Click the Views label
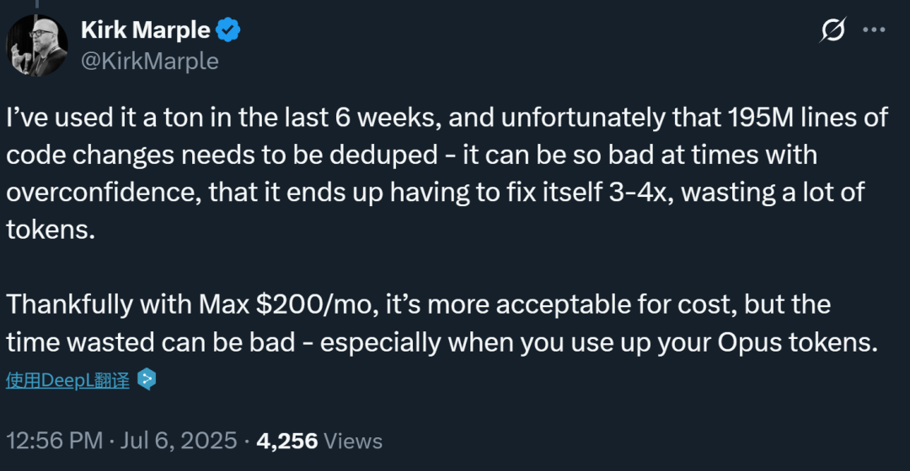The height and width of the screenshot is (471, 910). (353, 441)
